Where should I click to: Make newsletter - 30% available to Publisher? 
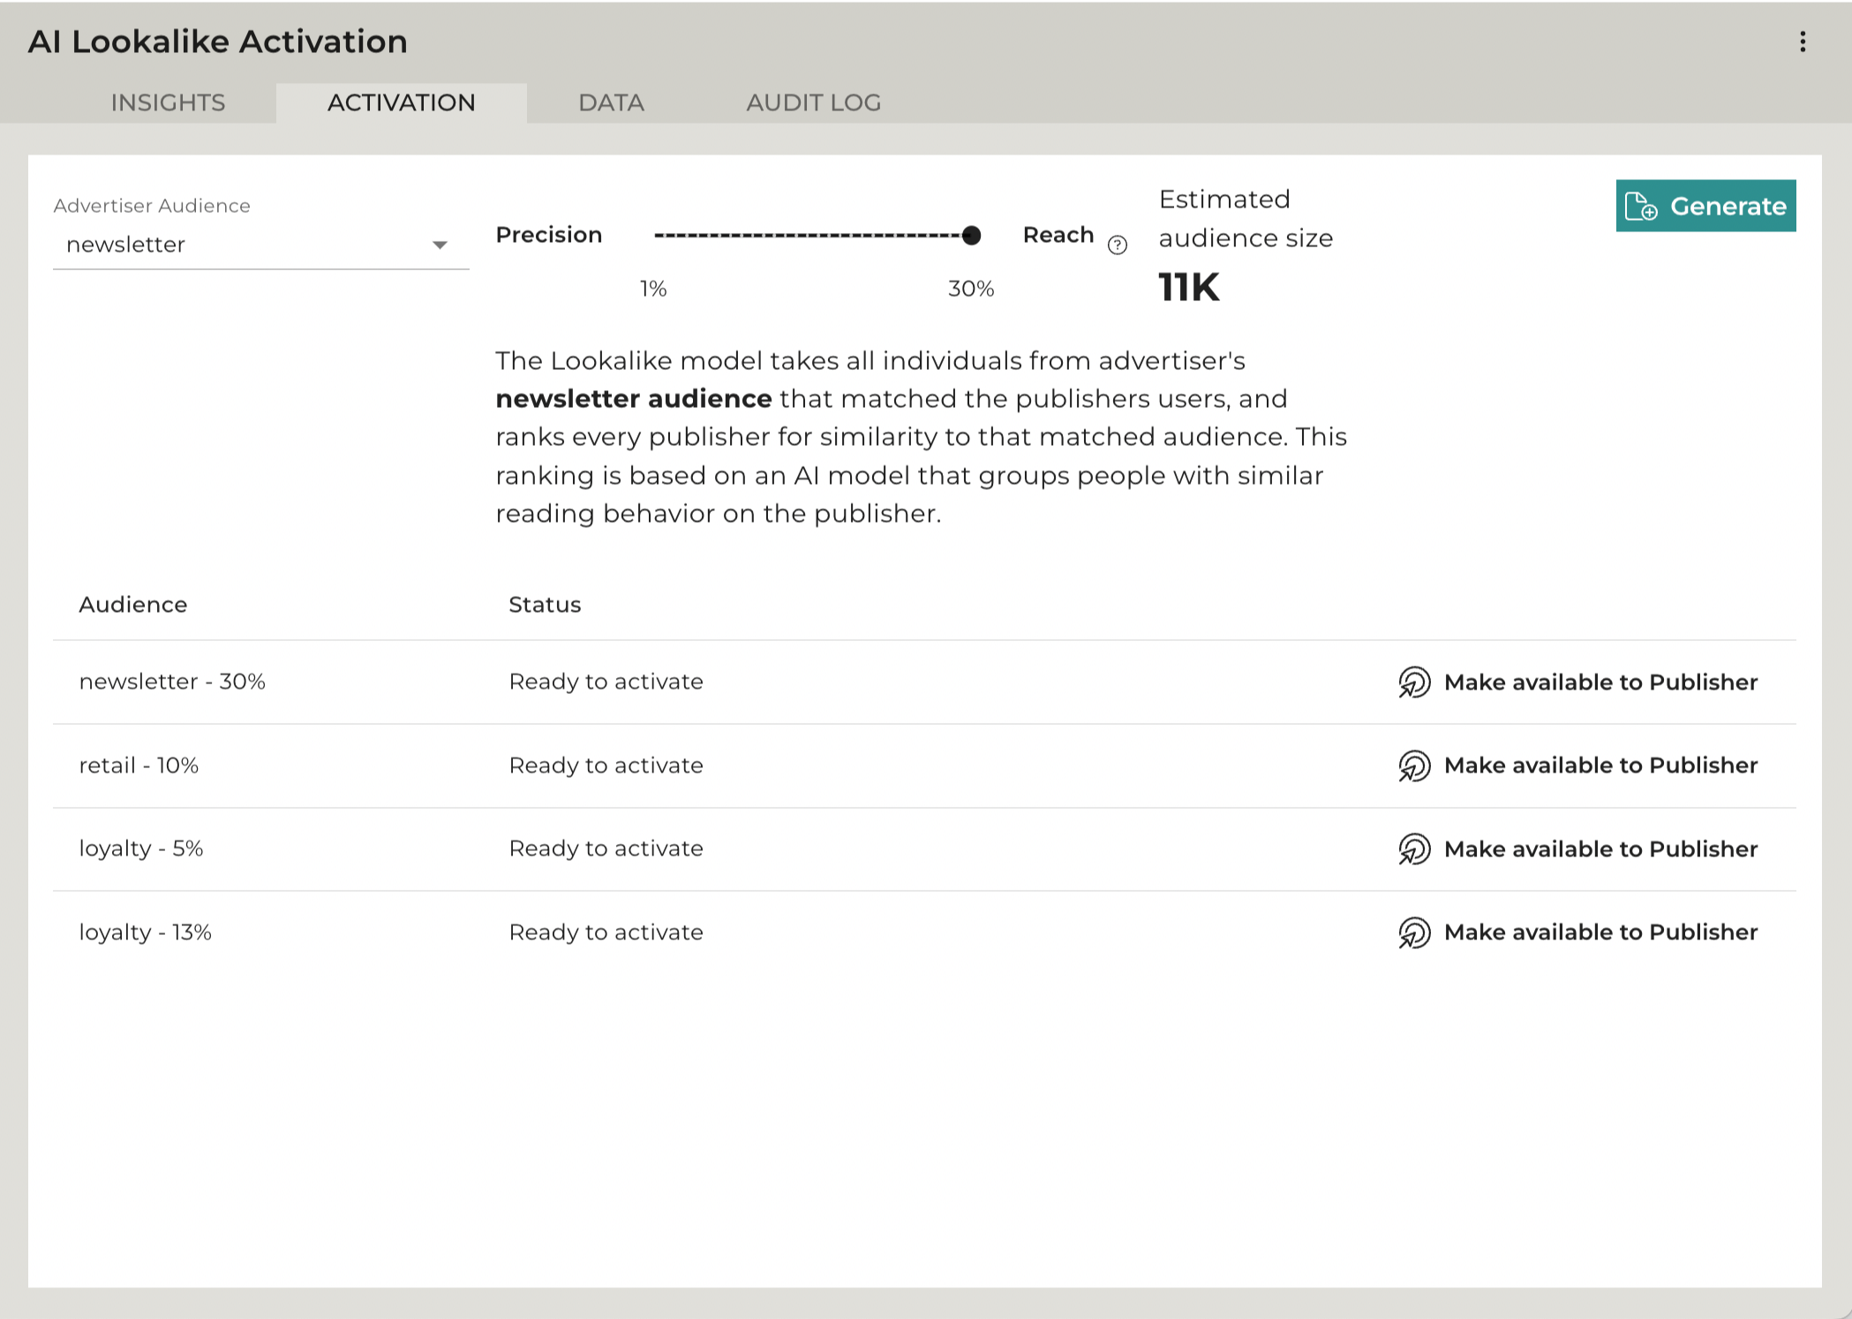1578,682
